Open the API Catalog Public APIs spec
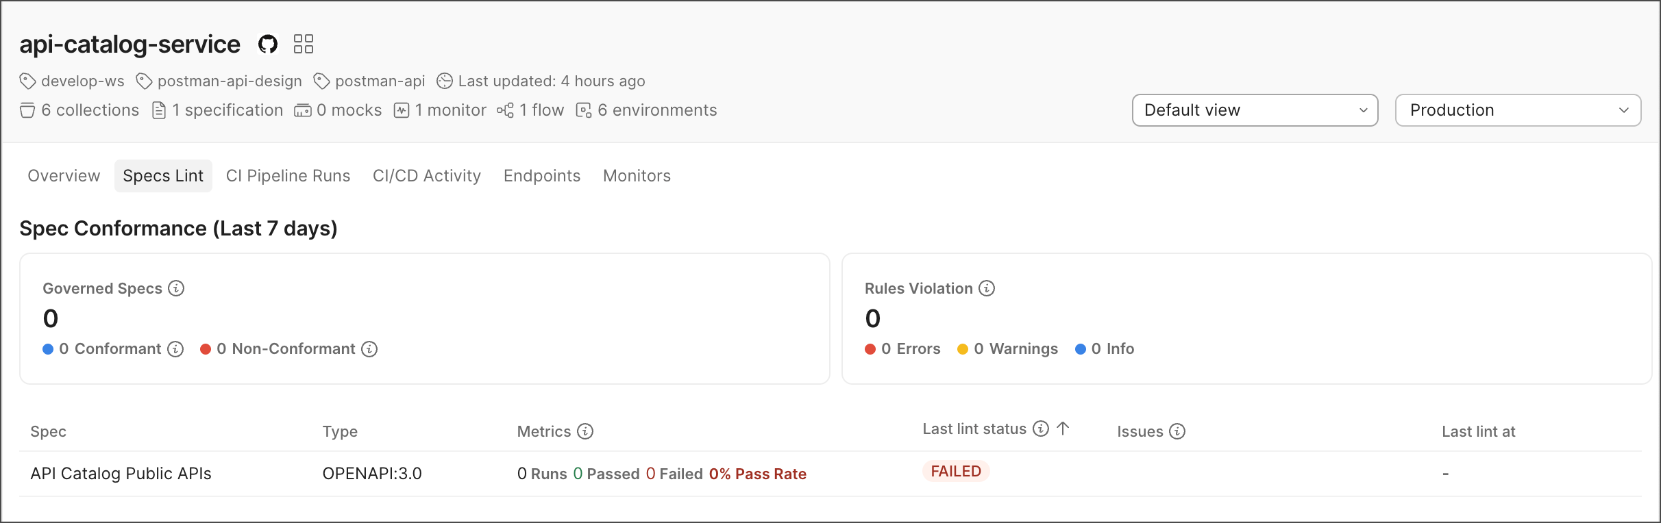 (x=121, y=474)
